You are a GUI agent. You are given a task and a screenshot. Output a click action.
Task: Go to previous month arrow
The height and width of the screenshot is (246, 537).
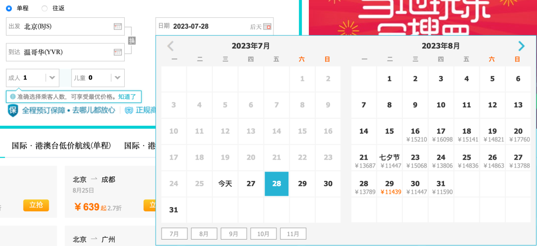point(170,46)
